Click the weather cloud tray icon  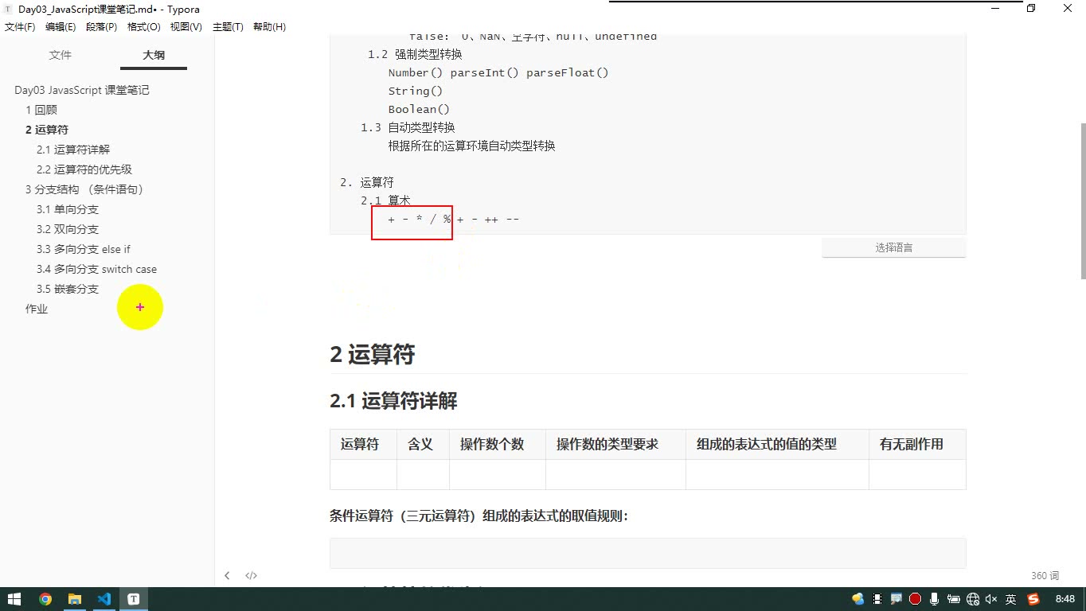point(857,599)
